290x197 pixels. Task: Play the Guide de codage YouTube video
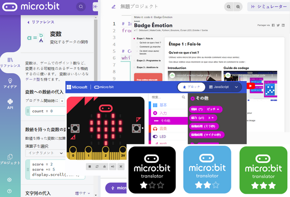point(250,86)
